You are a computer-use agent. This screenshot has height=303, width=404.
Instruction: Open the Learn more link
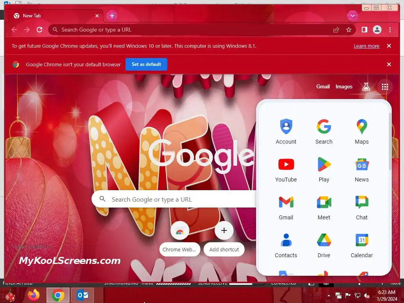[367, 46]
